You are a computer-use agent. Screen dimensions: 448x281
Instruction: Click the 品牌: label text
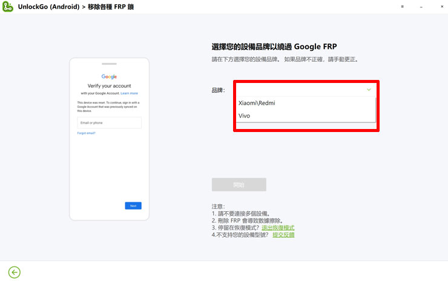coord(219,90)
